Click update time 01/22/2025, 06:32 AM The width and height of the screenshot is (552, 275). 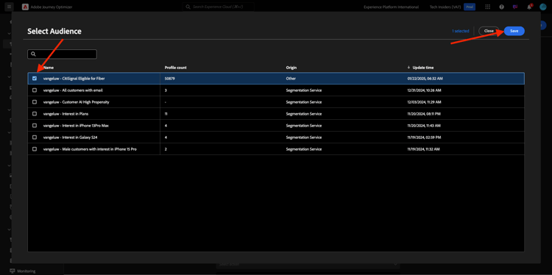pyautogui.click(x=425, y=79)
